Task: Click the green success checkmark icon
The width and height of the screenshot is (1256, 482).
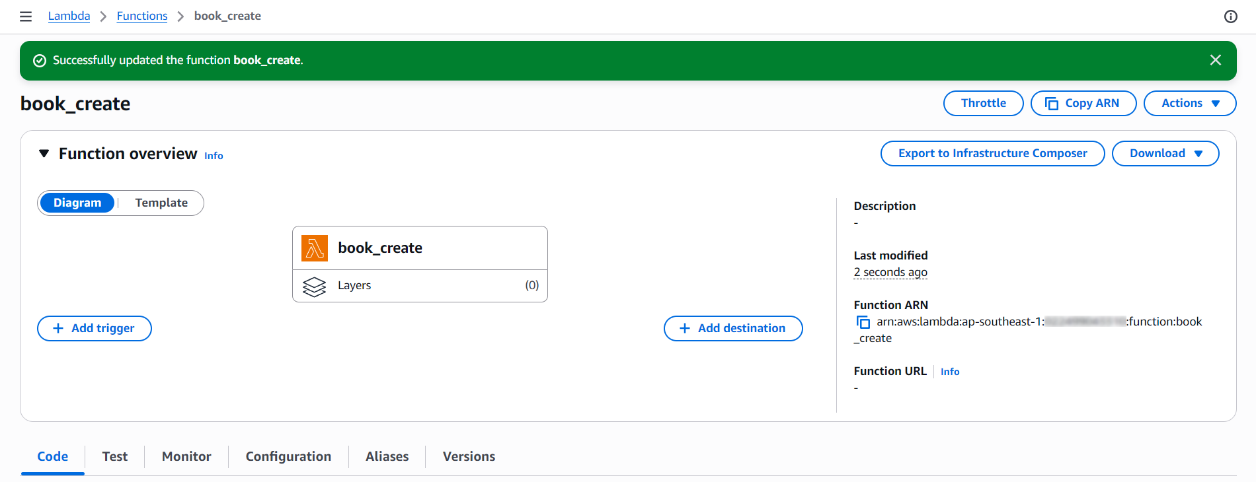Action: (x=40, y=61)
